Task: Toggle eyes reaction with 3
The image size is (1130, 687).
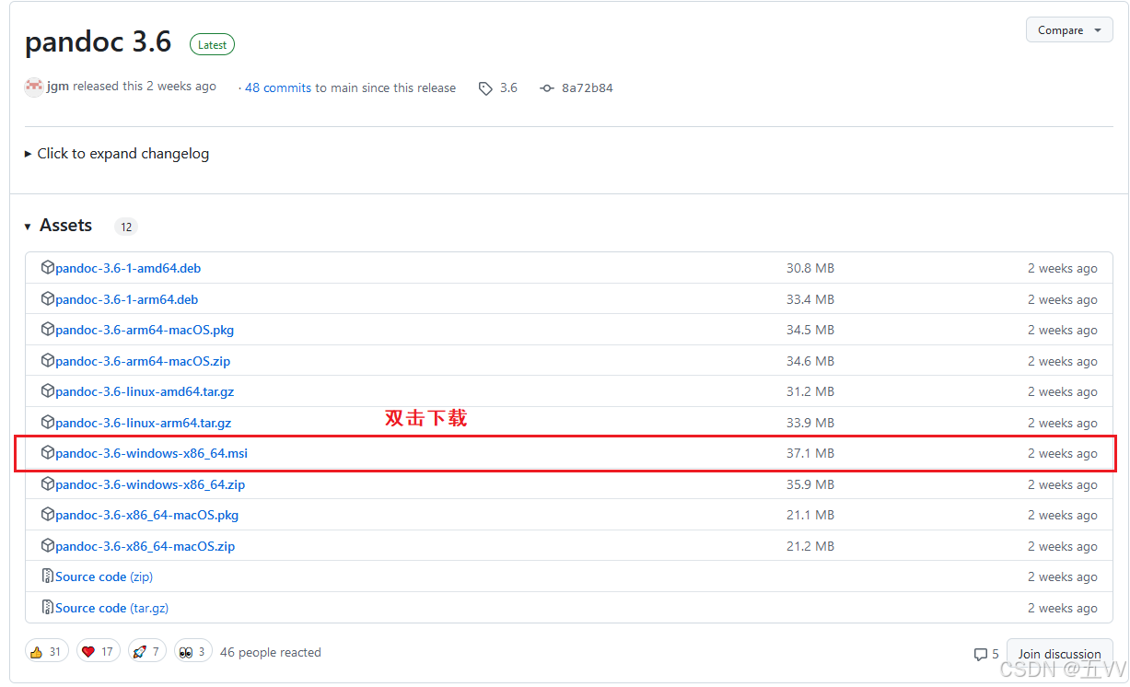Action: pyautogui.click(x=193, y=652)
